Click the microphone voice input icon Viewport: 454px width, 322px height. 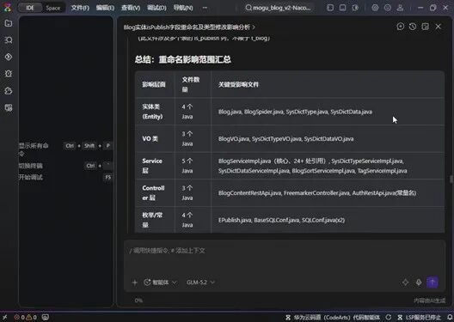(x=419, y=283)
